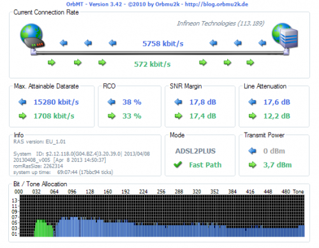The image size is (319, 248).
Task: Click the blue arrow beside 17,6 dB
Action: click(252, 102)
